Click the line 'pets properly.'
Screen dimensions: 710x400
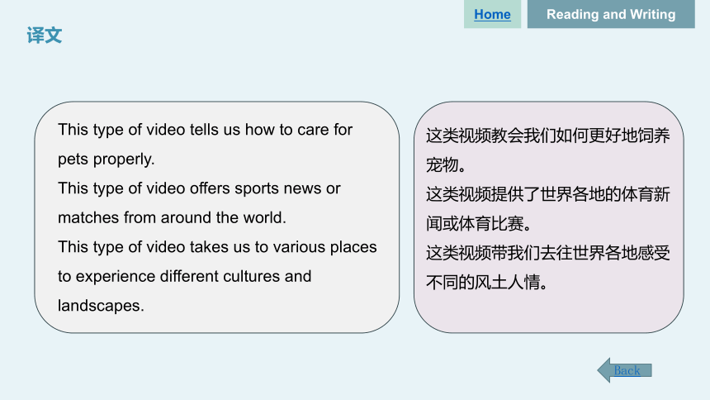pyautogui.click(x=106, y=160)
